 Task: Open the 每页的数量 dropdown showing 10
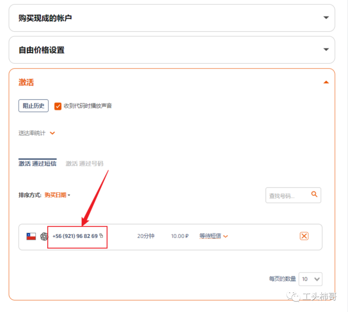(310, 279)
